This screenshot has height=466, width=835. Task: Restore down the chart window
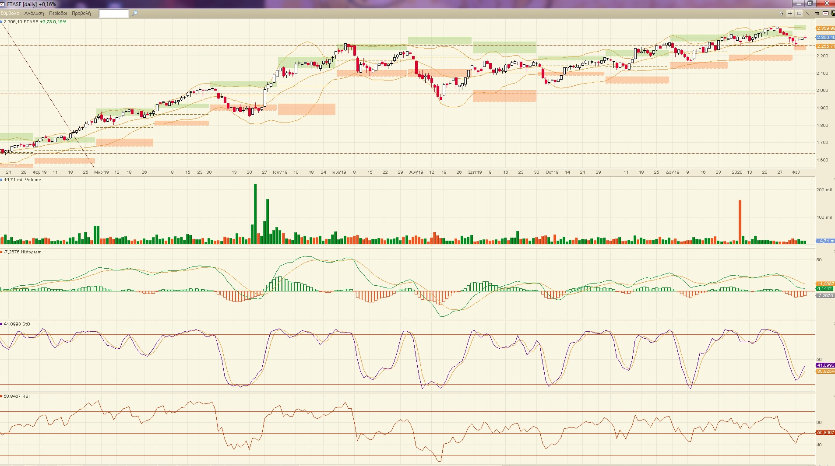click(810, 4)
